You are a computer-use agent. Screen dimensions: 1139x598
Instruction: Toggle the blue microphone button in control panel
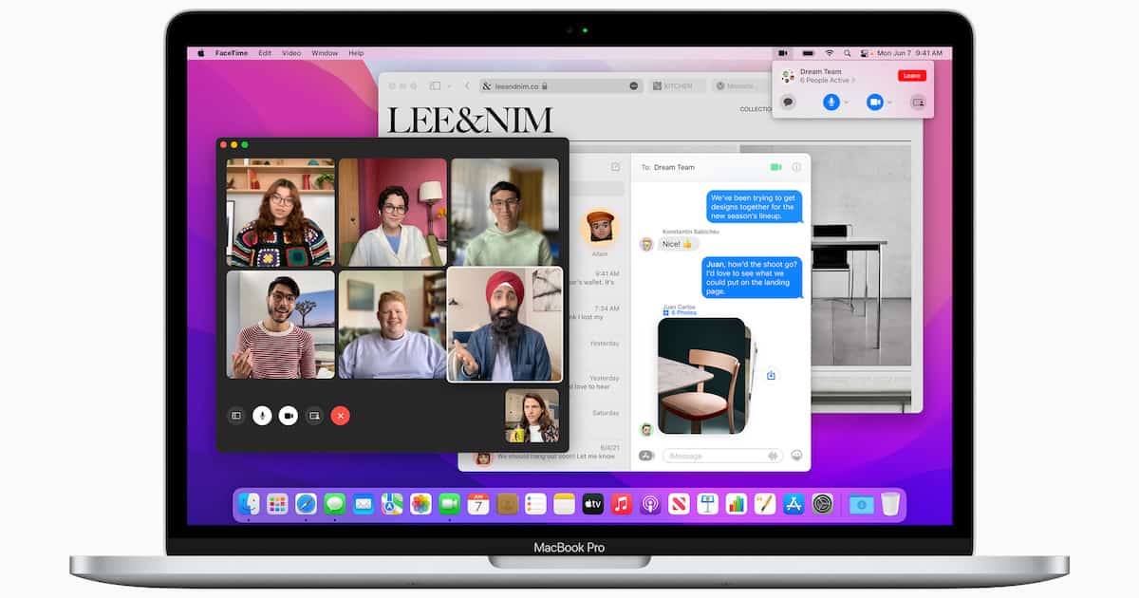pos(831,102)
